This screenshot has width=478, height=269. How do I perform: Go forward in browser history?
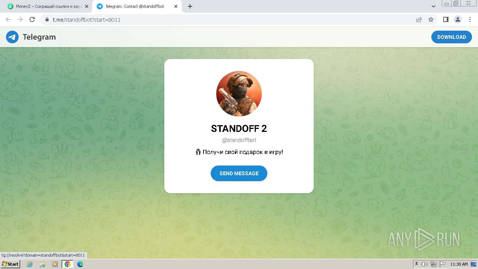[20, 19]
